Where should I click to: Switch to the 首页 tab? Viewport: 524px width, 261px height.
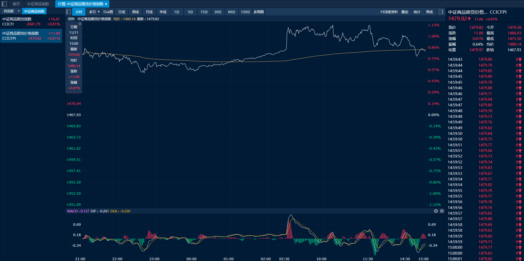click(x=16, y=4)
